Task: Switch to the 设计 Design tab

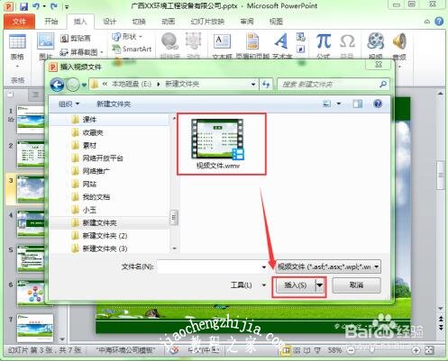Action: (x=109, y=22)
